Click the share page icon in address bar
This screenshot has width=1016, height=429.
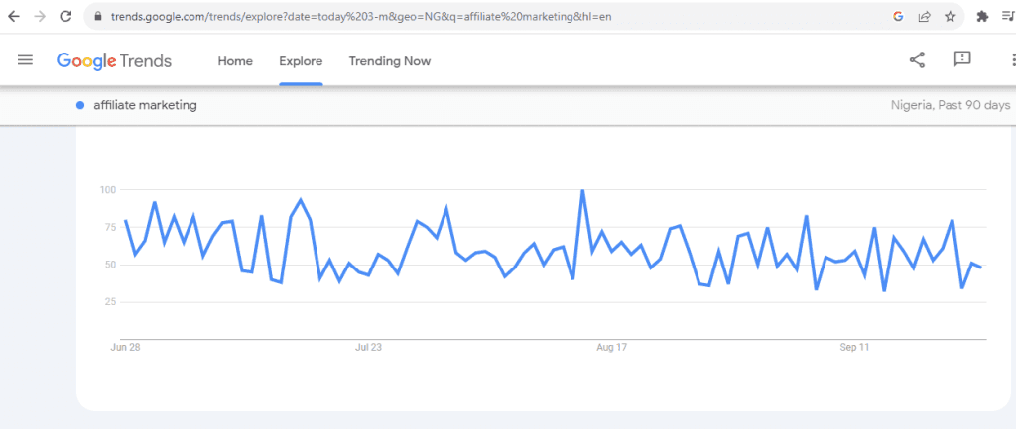(924, 16)
